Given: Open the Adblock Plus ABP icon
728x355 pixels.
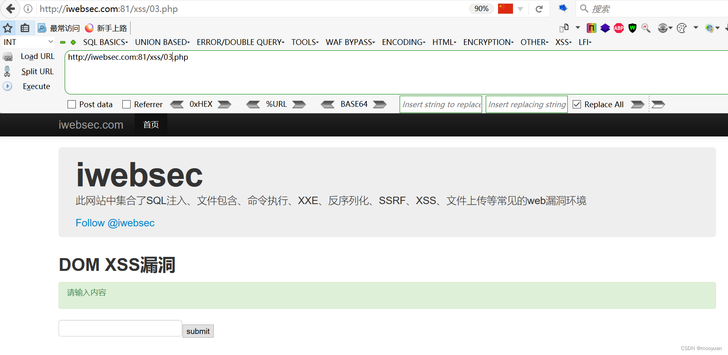Looking at the screenshot, I should pyautogui.click(x=618, y=28).
